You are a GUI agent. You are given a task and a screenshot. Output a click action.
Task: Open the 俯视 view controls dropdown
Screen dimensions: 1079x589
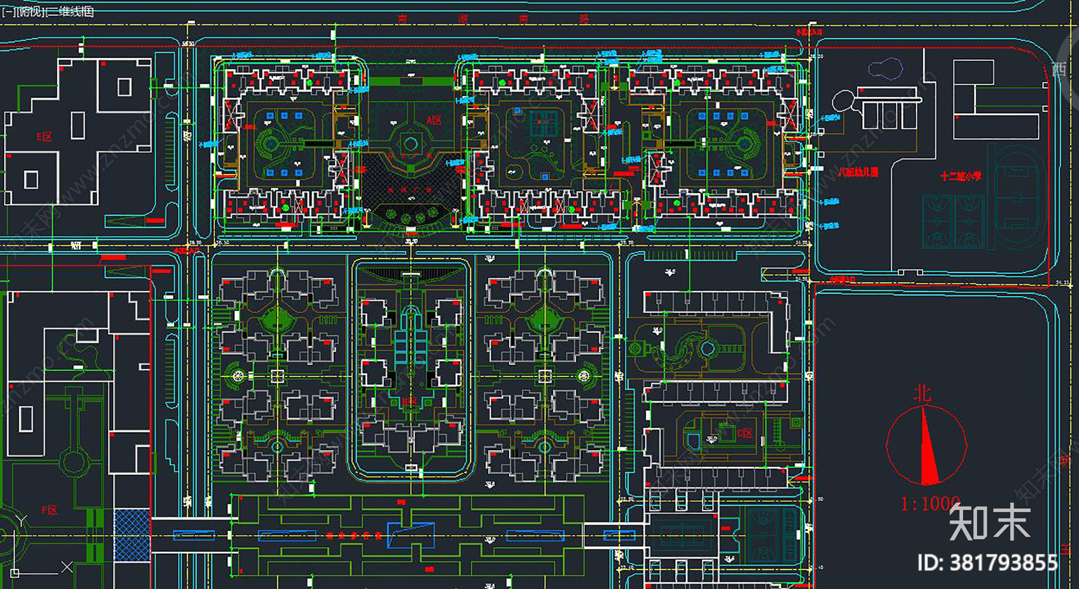[x=29, y=11]
